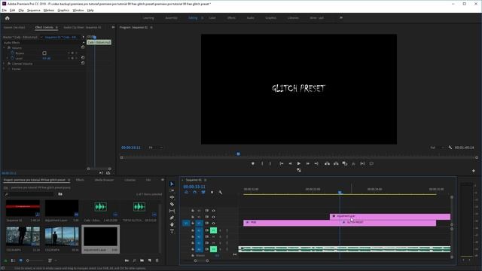
Task: Click Mark In button in Program monitor
Action: click(x=262, y=163)
